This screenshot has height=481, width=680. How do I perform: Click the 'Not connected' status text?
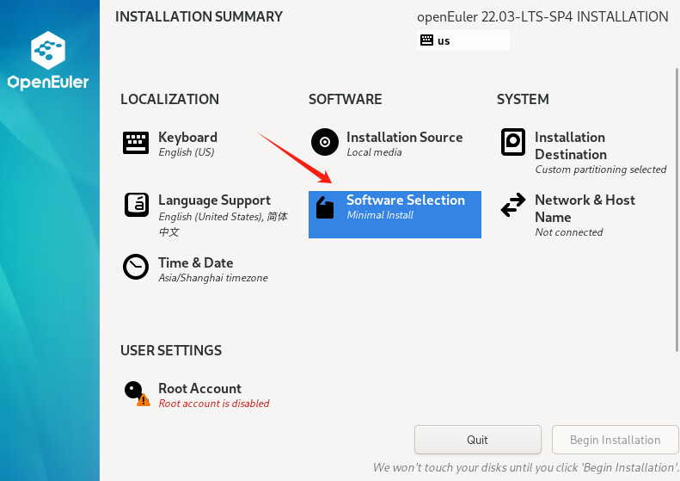coord(569,232)
